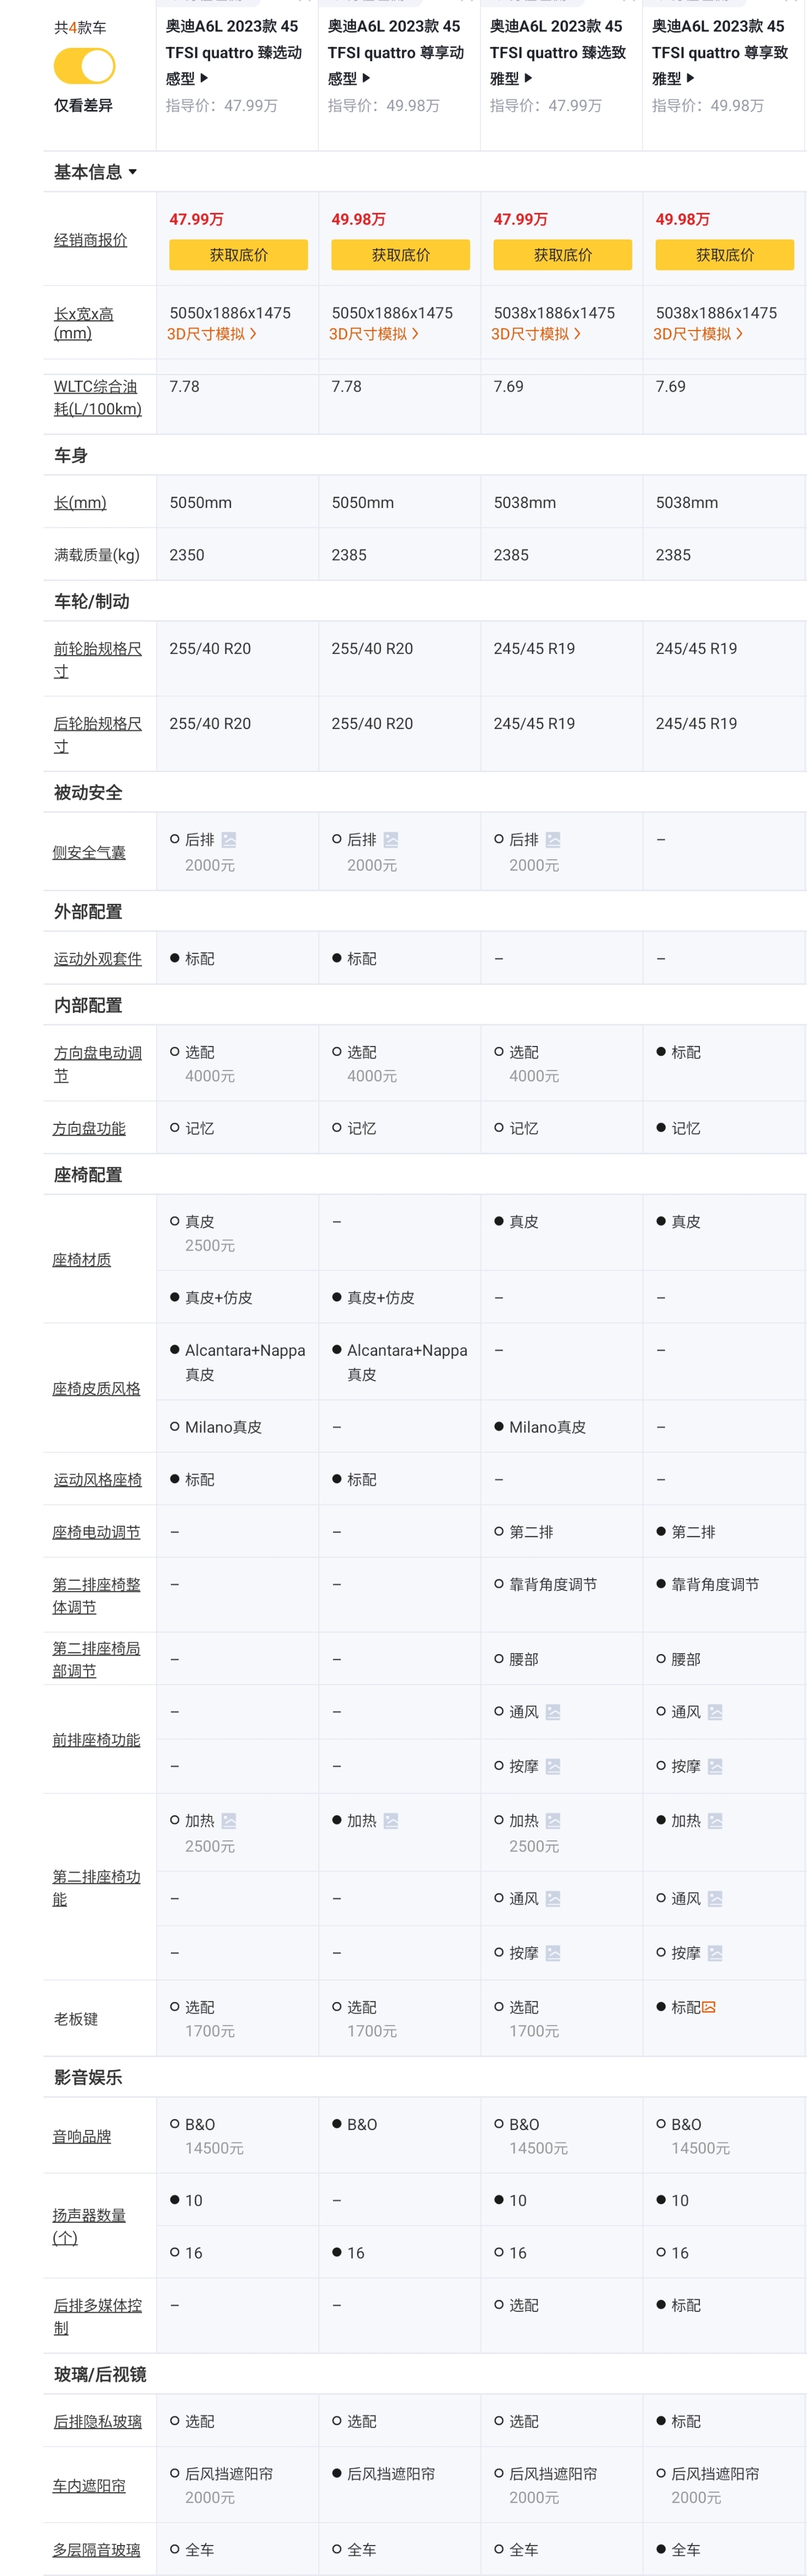The height and width of the screenshot is (2576, 807).
Task: Select the 老板键 row label
Action: pos(76,2019)
